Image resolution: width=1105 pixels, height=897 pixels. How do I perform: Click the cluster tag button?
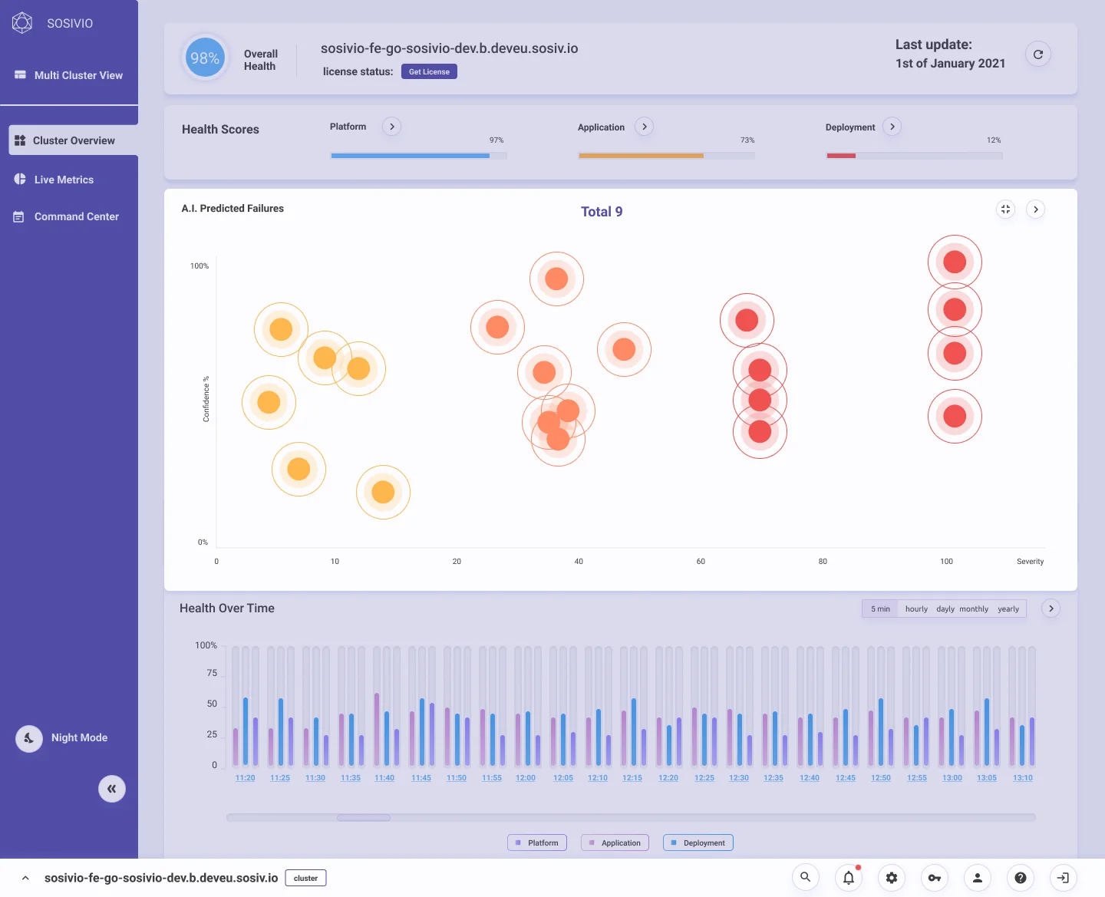(x=305, y=878)
